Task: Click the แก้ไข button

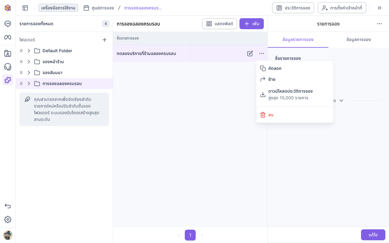Action: pyautogui.click(x=373, y=235)
